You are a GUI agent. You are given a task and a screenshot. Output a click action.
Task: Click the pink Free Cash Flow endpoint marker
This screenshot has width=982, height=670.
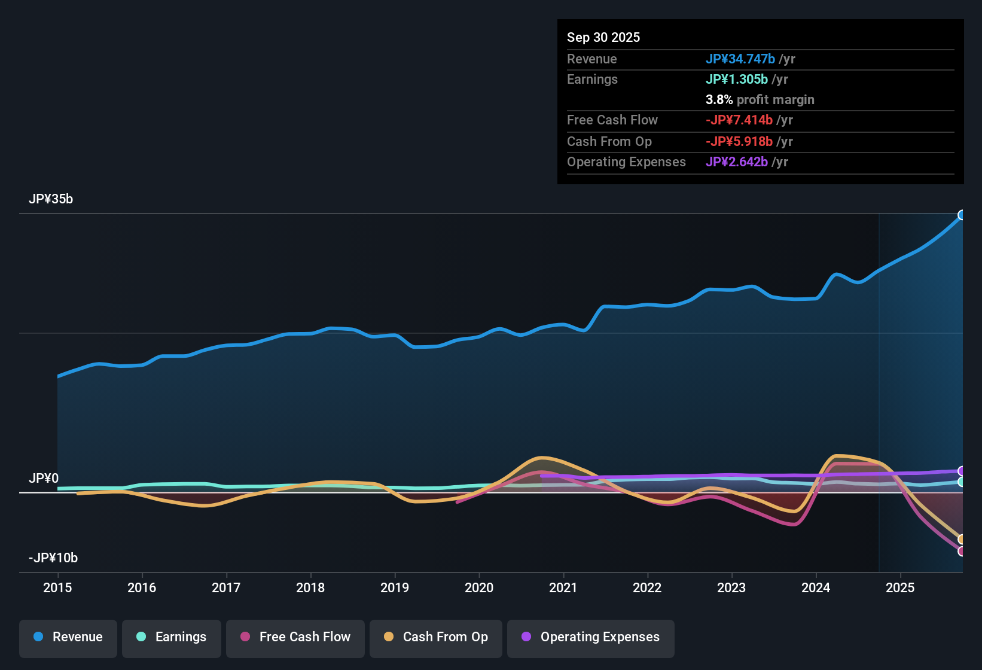962,552
